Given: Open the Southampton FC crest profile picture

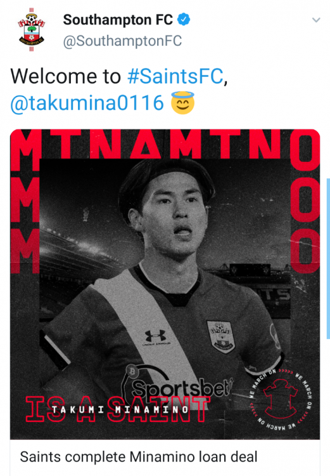Looking at the screenshot, I should pyautogui.click(x=32, y=30).
